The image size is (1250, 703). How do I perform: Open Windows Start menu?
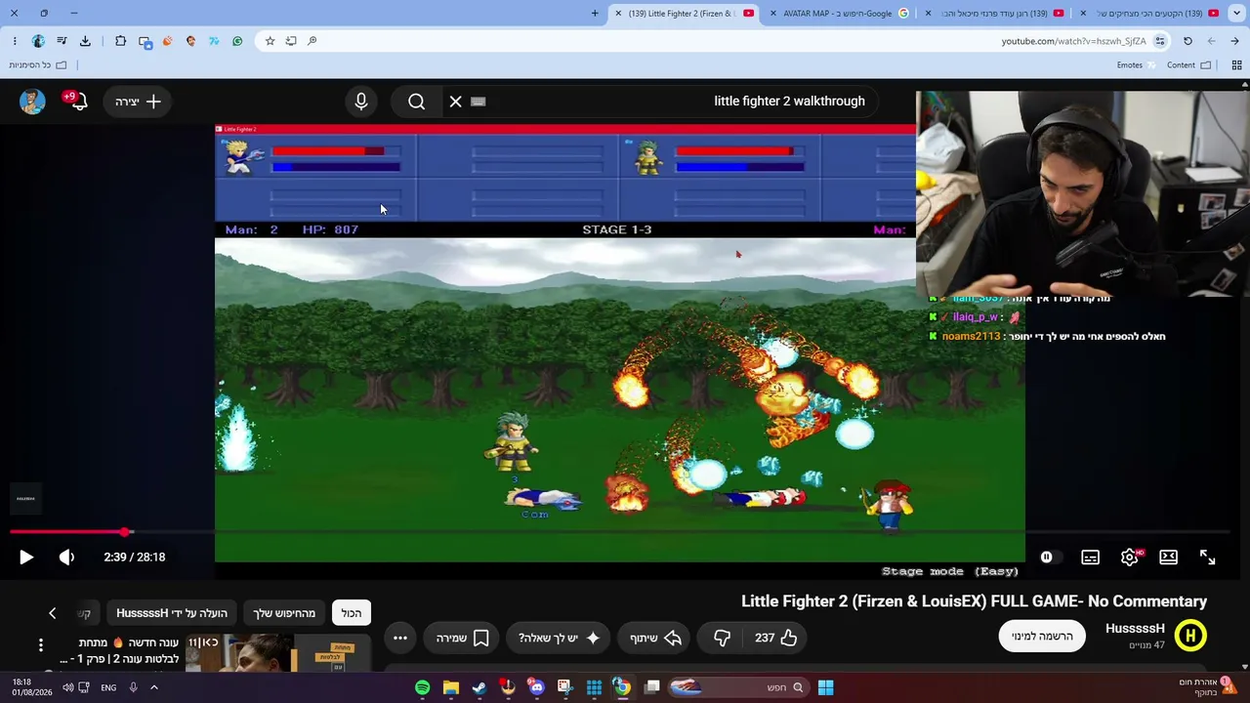(x=825, y=687)
